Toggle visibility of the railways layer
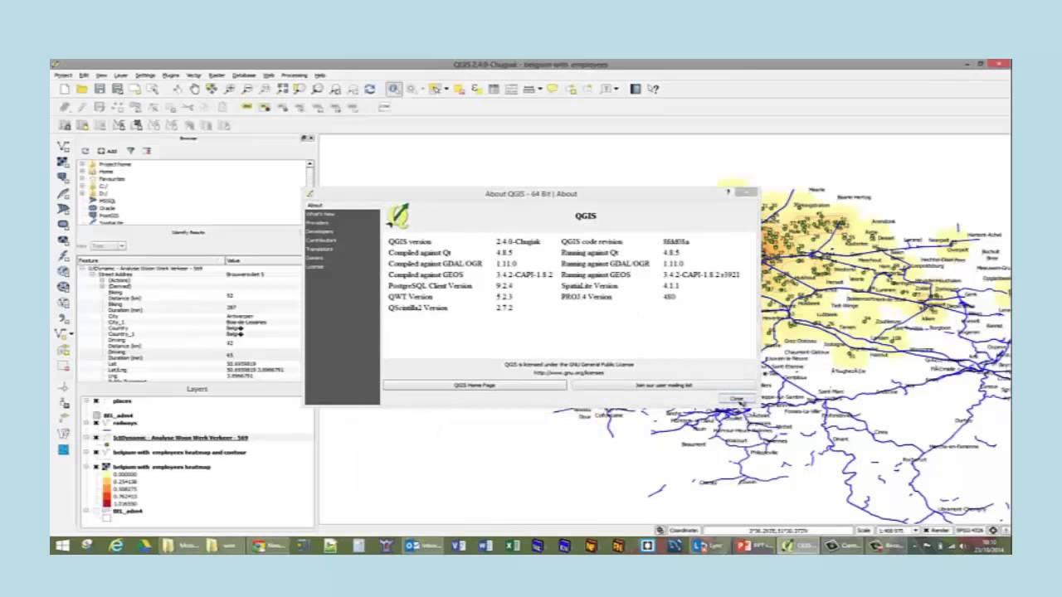Viewport: 1062px width, 597px height. (x=96, y=424)
